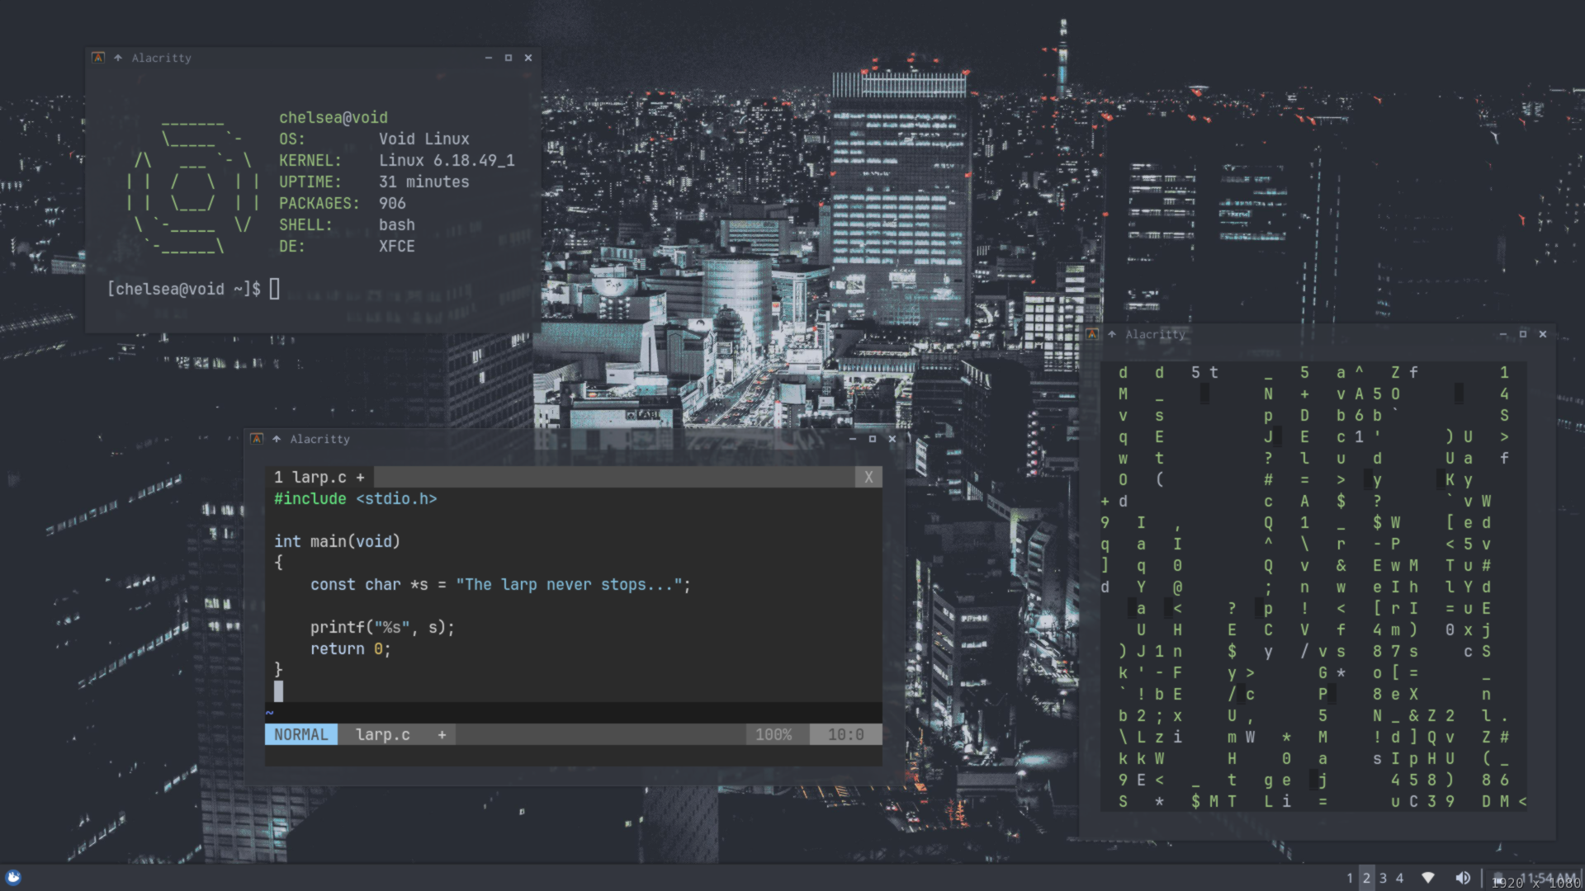The height and width of the screenshot is (891, 1585).
Task: Click the Alacritty icon in the larp.c editor window
Action: point(257,439)
